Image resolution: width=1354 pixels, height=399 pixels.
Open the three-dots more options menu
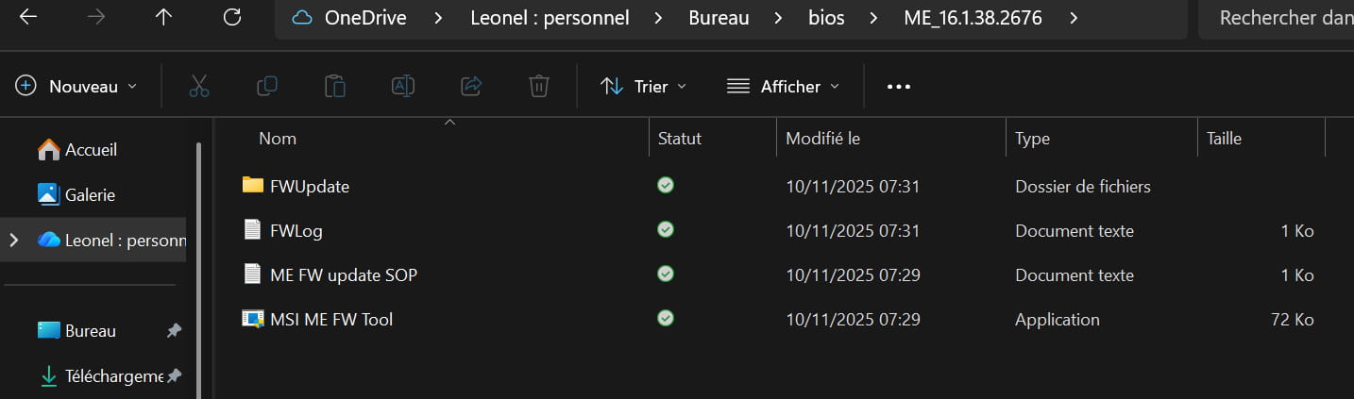(x=899, y=87)
